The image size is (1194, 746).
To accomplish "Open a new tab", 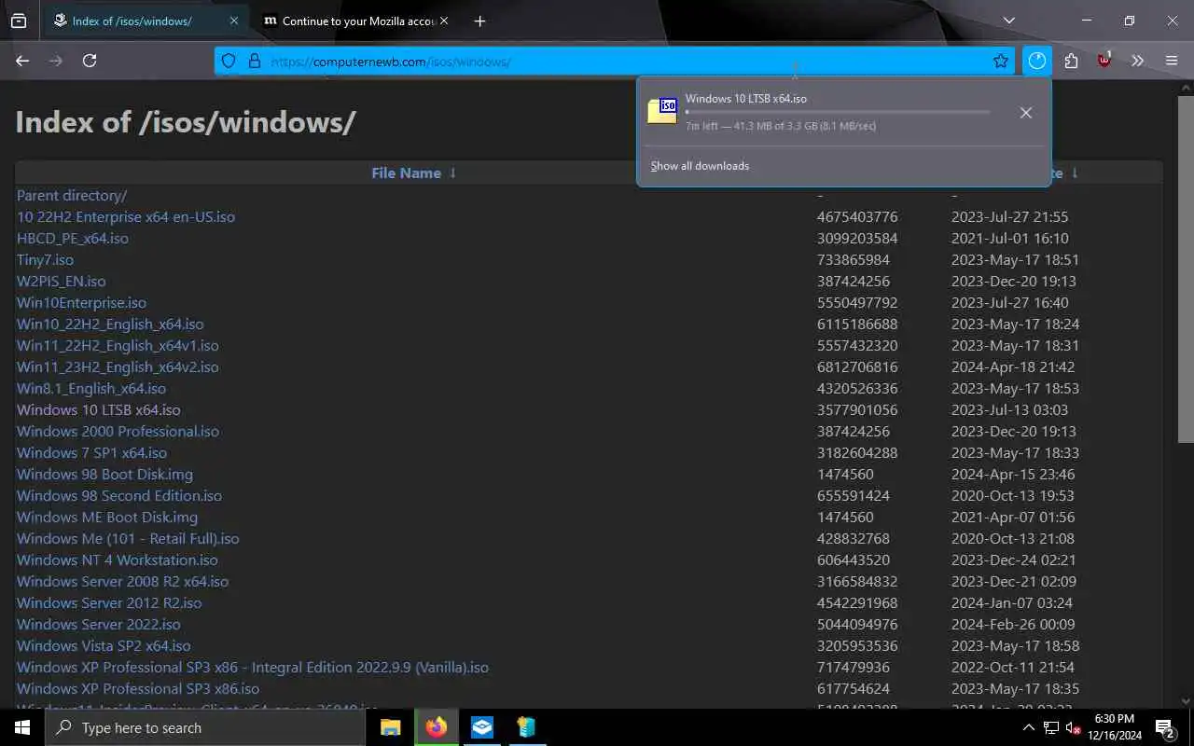I will [479, 21].
